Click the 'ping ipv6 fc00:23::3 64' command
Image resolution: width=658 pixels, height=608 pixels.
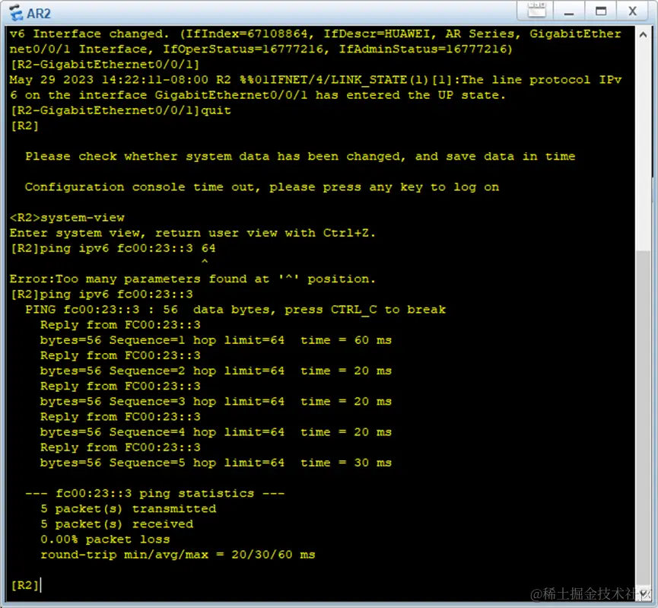(x=128, y=248)
